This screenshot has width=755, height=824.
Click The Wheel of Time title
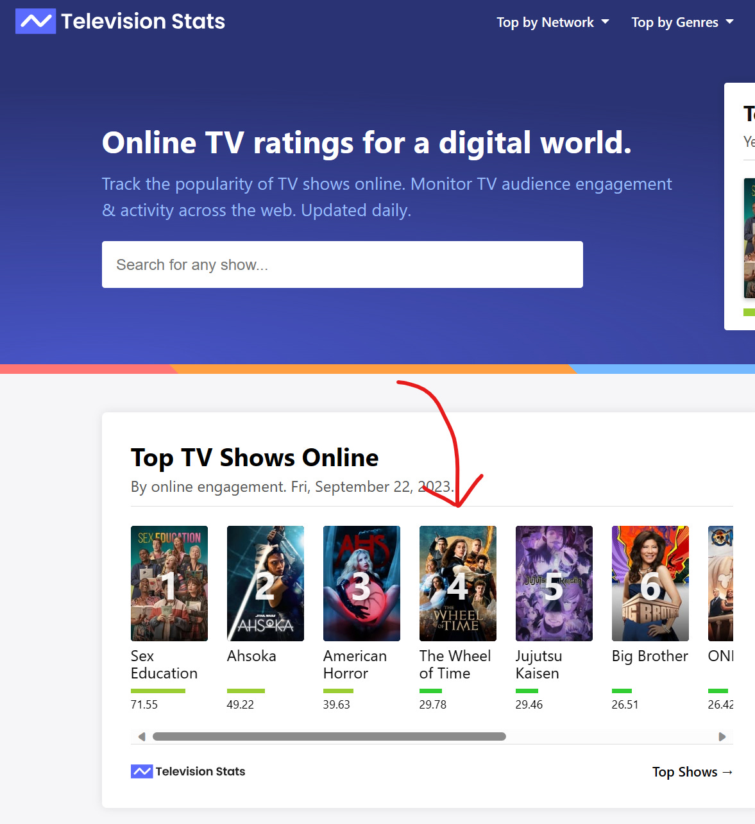pos(455,664)
